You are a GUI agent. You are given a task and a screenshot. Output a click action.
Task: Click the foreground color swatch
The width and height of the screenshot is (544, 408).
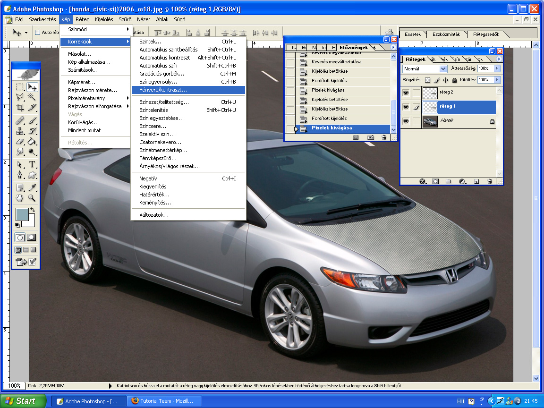click(x=22, y=215)
